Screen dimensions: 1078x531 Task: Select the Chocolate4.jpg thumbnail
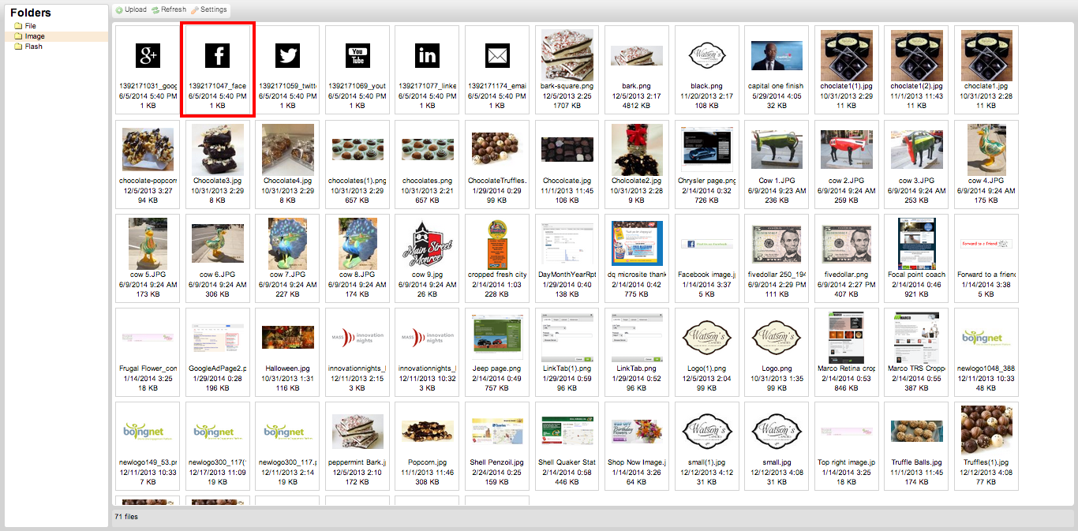point(287,164)
